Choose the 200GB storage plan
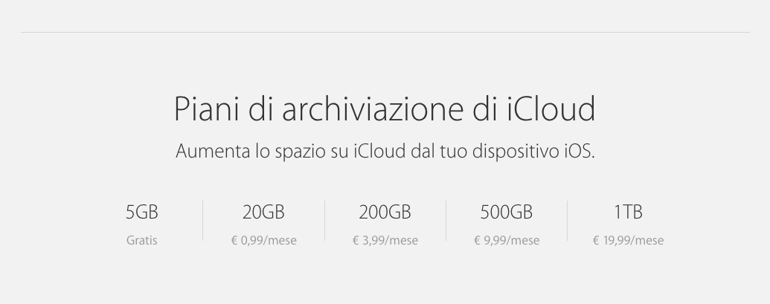The height and width of the screenshot is (304, 770). pos(385,213)
